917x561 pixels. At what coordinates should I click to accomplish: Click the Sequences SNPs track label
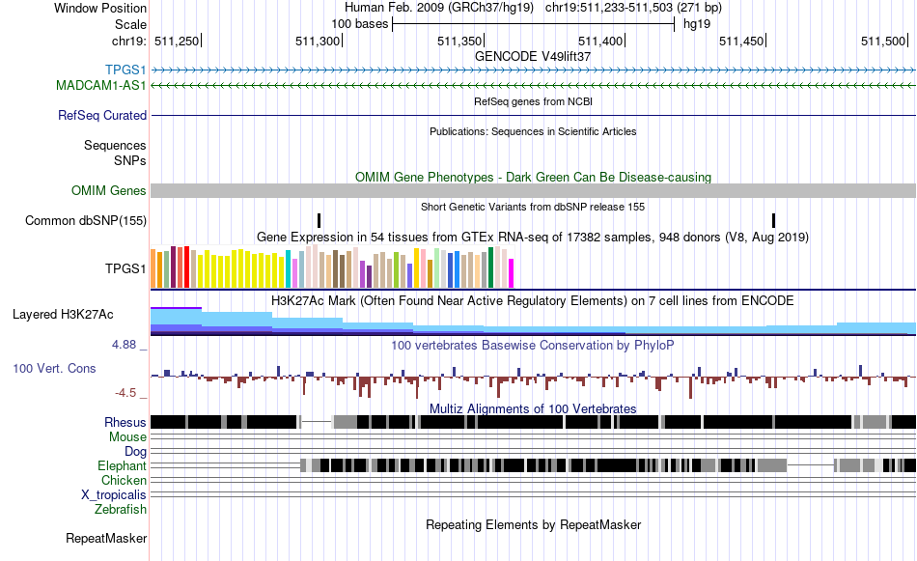(115, 153)
